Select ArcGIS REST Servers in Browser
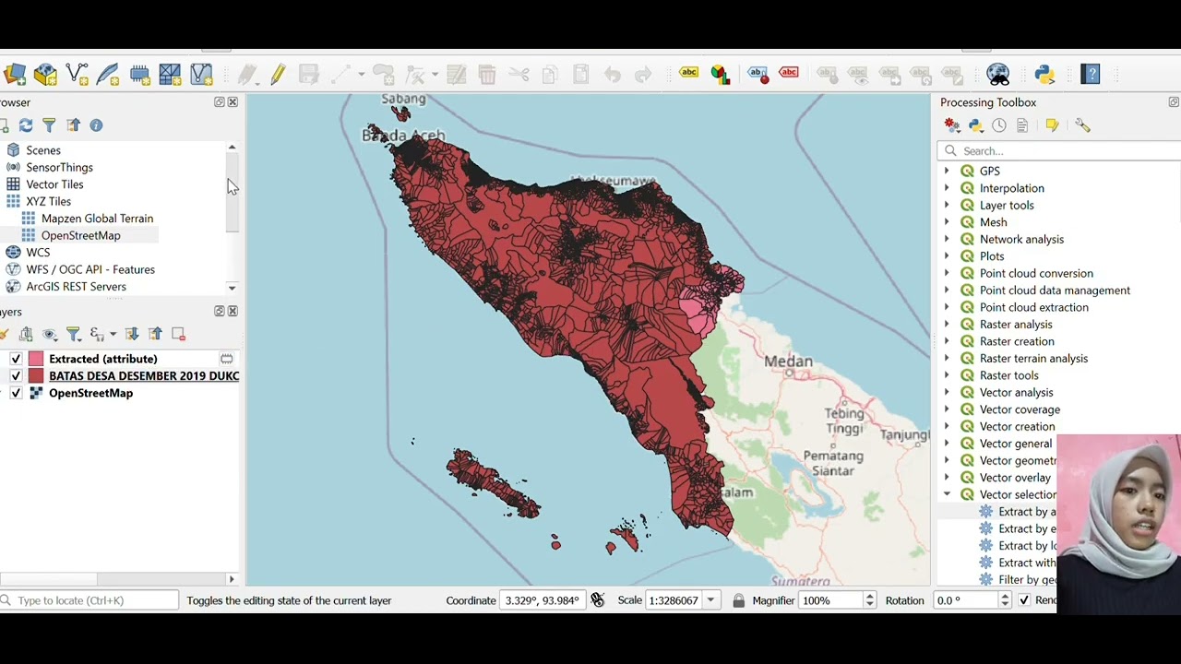This screenshot has height=664, width=1181. point(76,287)
